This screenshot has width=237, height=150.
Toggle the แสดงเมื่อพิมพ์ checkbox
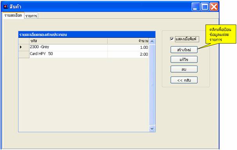coord(172,39)
